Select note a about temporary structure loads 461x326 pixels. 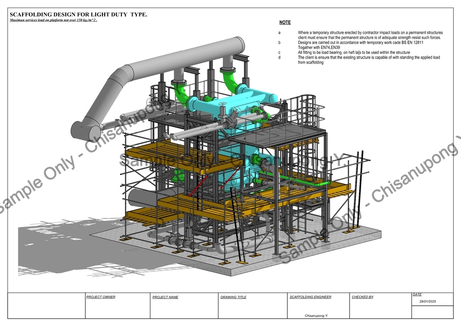pos(370,35)
